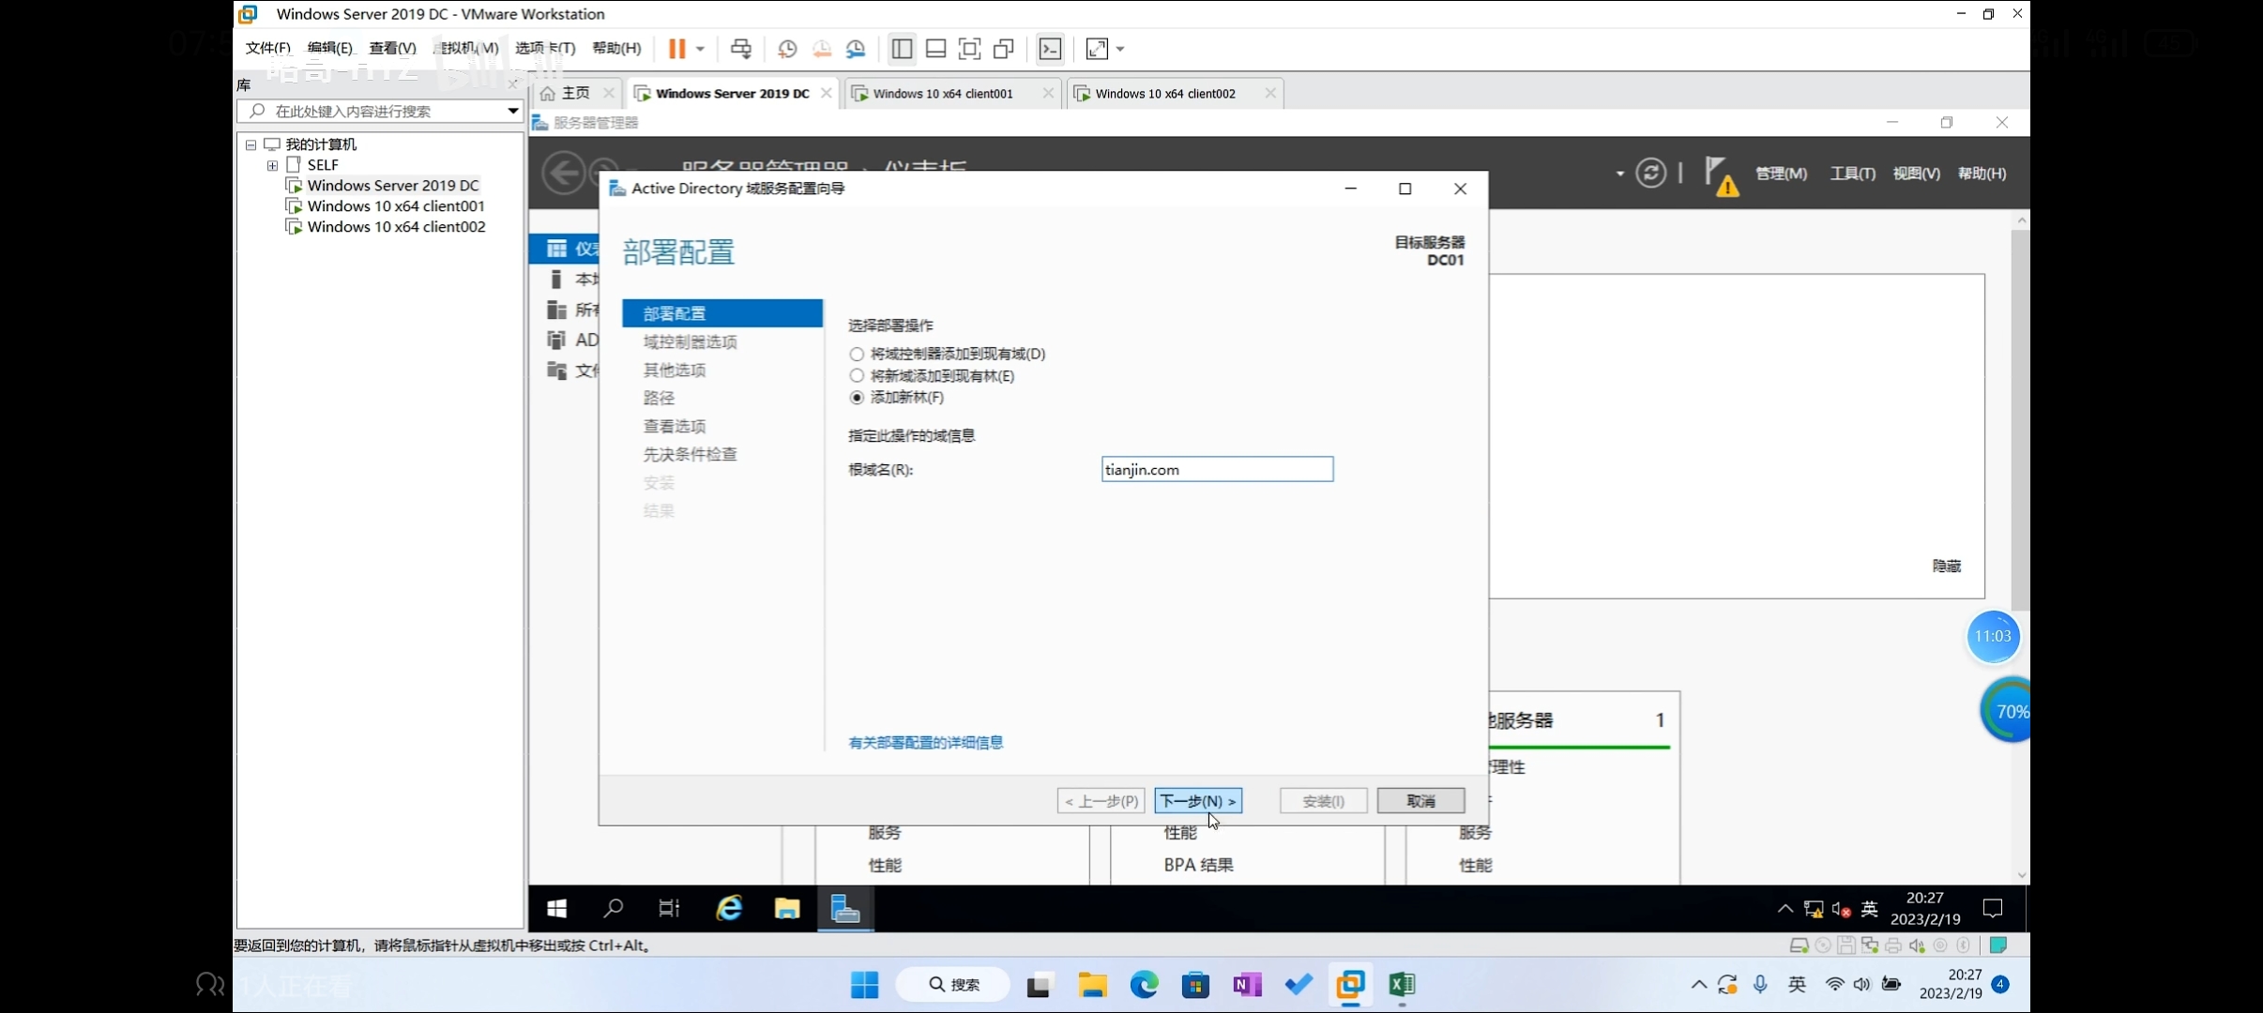
Task: Collapse the My Computer tree node
Action: pos(251,144)
